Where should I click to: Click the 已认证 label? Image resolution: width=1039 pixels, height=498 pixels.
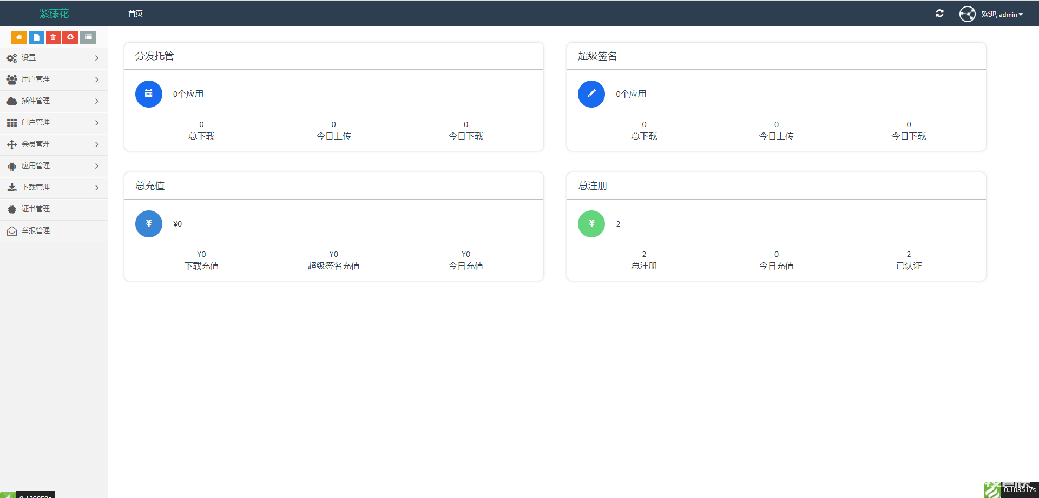(x=909, y=266)
